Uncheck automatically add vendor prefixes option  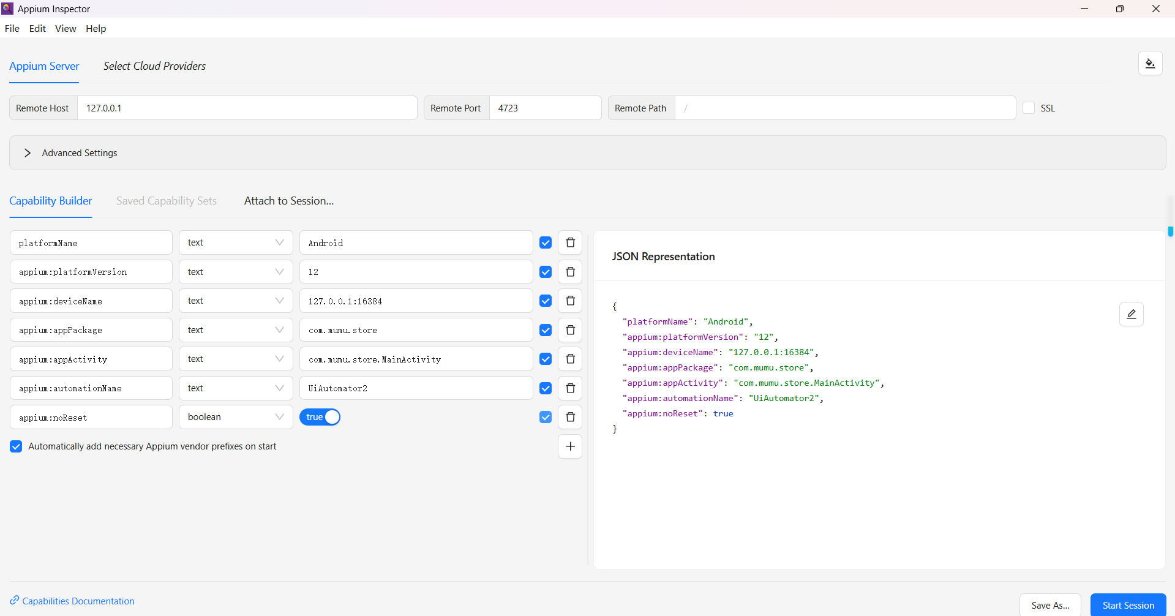click(x=16, y=446)
